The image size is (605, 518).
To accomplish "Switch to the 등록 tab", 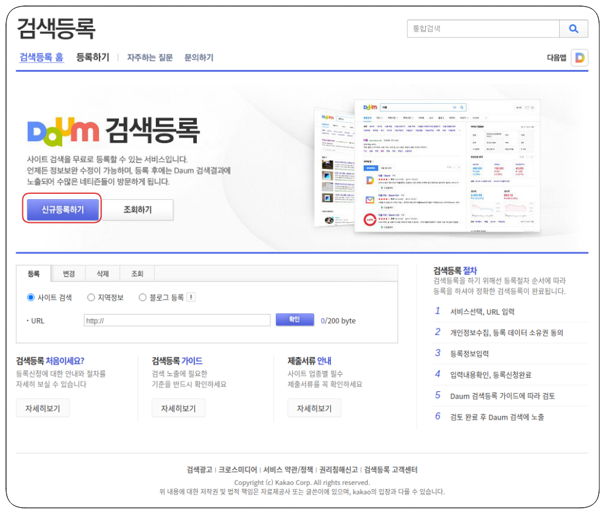I will pyautogui.click(x=34, y=274).
